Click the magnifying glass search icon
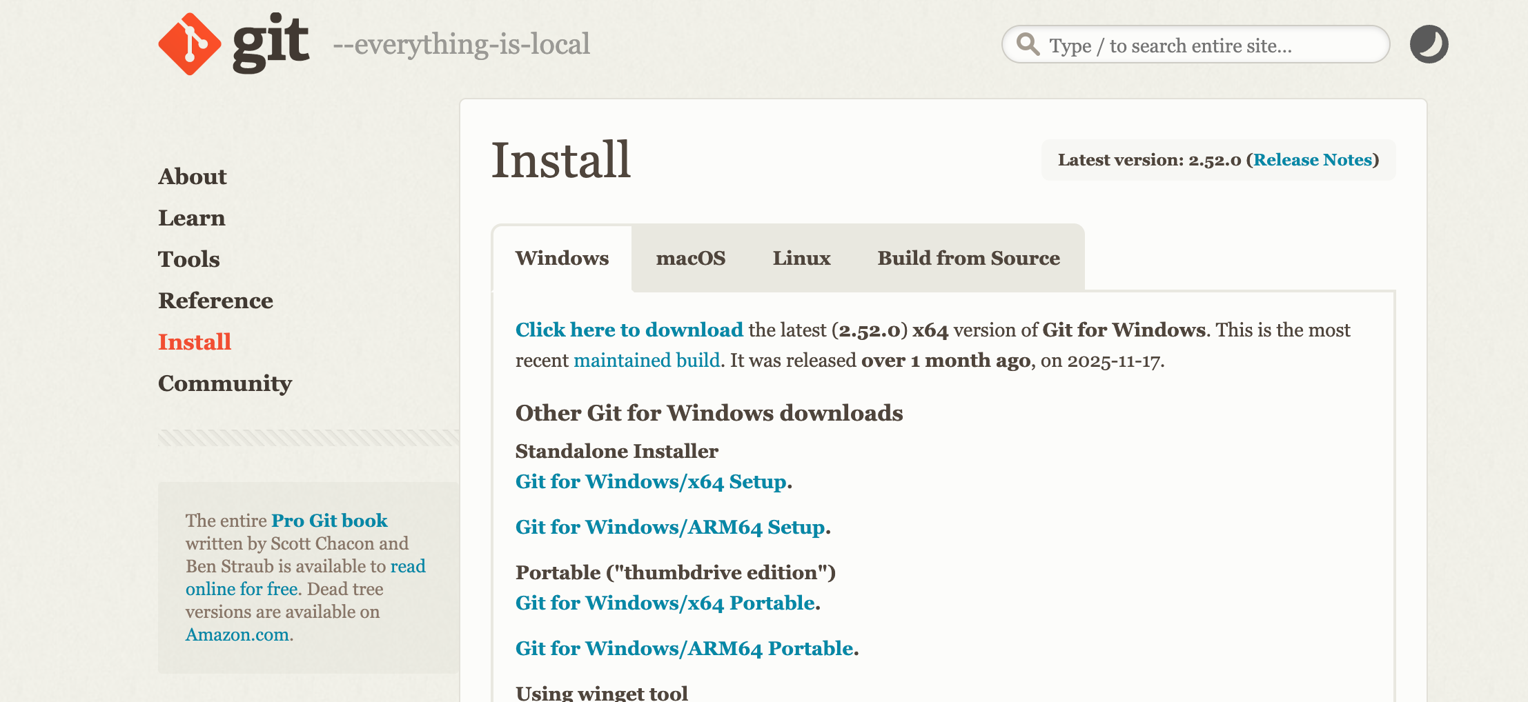 pos(1028,44)
